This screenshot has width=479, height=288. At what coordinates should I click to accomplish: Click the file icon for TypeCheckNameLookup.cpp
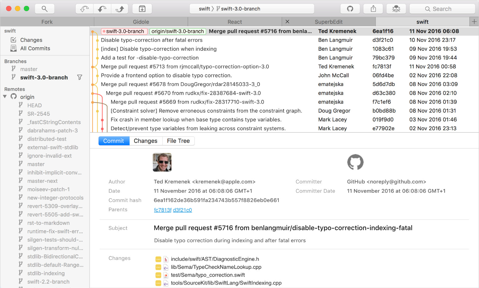pos(166,267)
